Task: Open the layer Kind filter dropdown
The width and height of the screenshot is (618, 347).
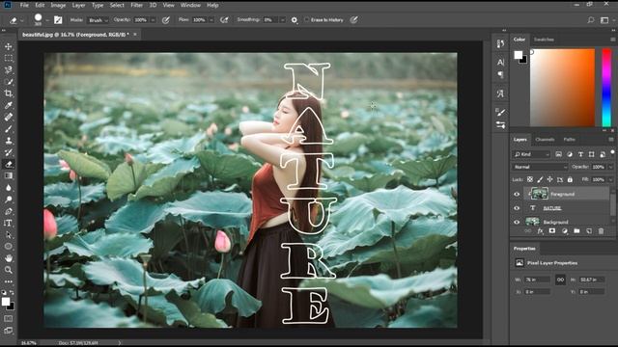Action: [x=531, y=154]
